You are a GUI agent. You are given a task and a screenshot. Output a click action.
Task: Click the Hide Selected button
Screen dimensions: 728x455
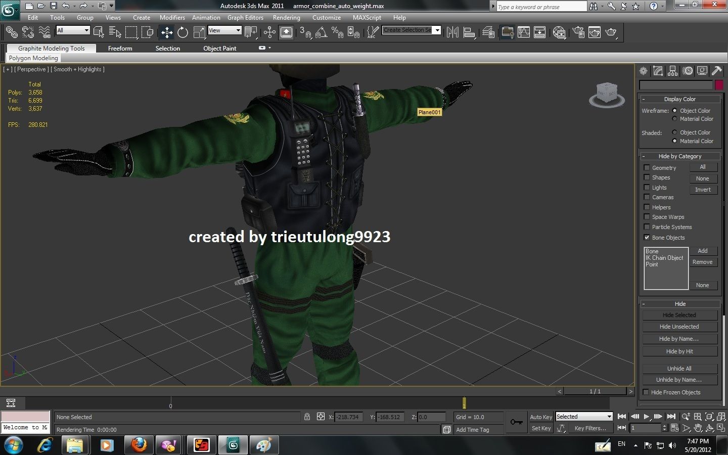680,315
